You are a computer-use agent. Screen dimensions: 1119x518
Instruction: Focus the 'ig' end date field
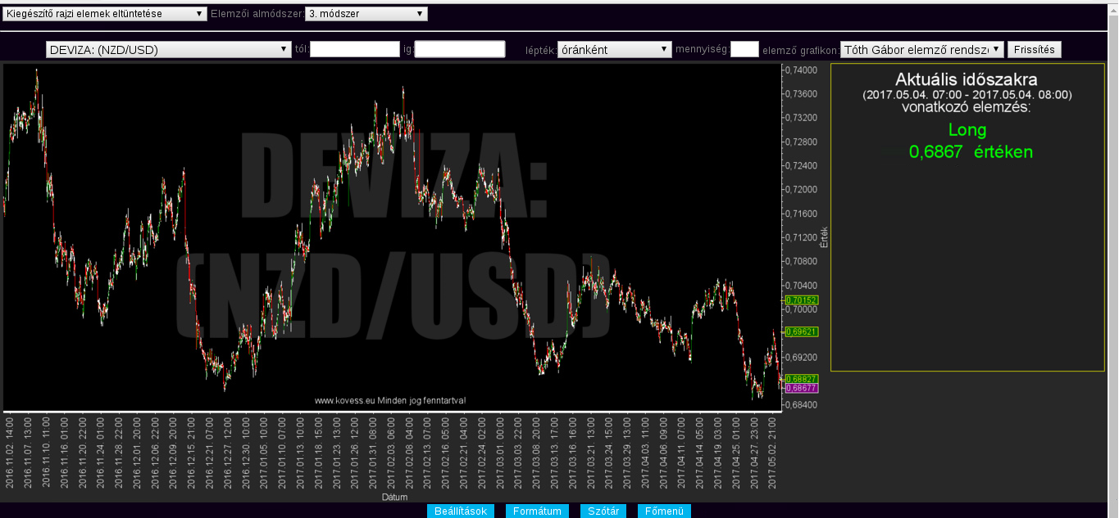(x=459, y=50)
